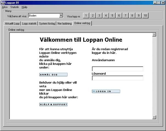
Task: Focus the Lösenord input field
Action: coord(117,78)
